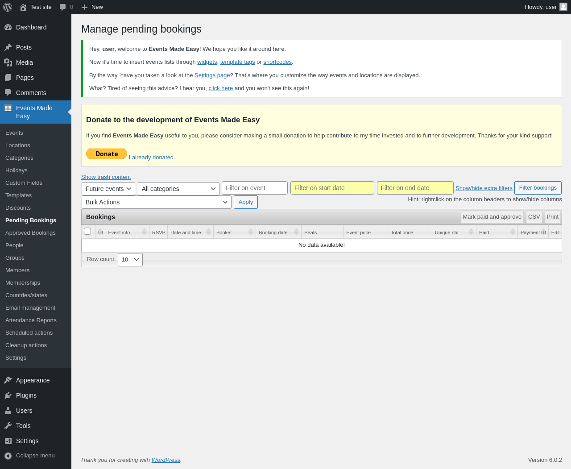
Task: Open the Show trash content link
Action: (x=106, y=177)
